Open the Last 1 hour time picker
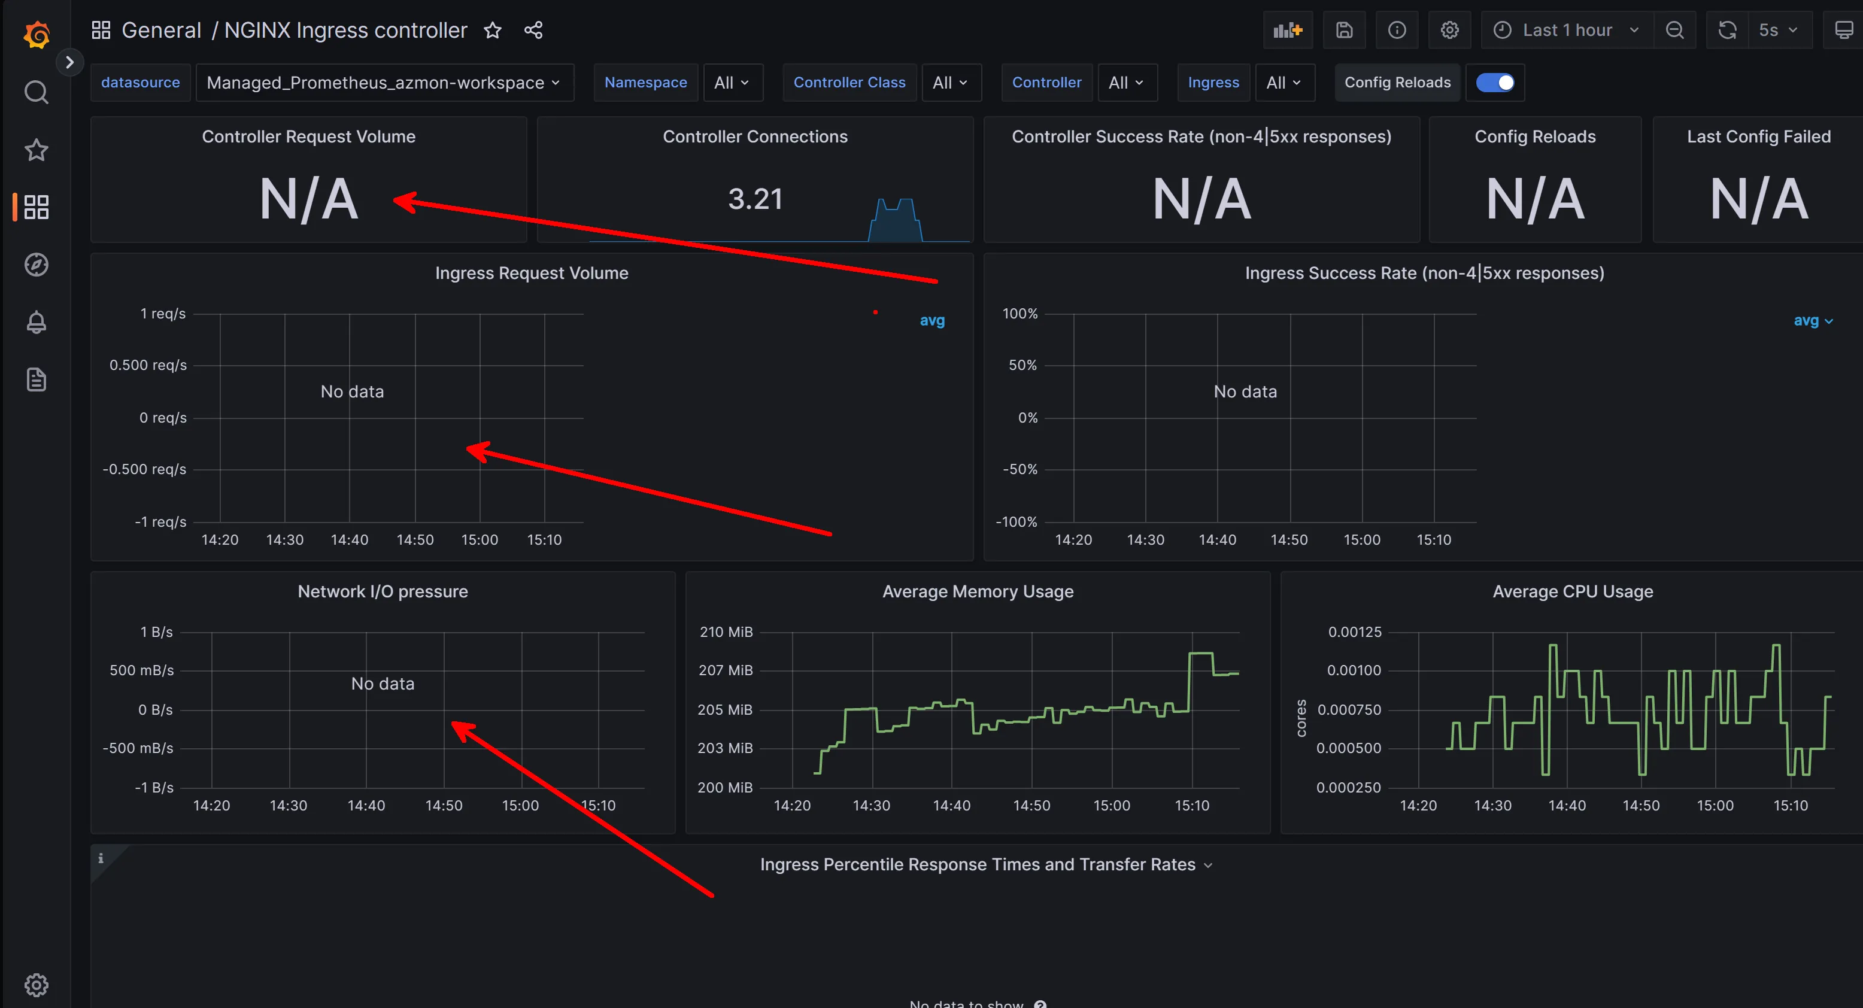1863x1008 pixels. [1567, 31]
